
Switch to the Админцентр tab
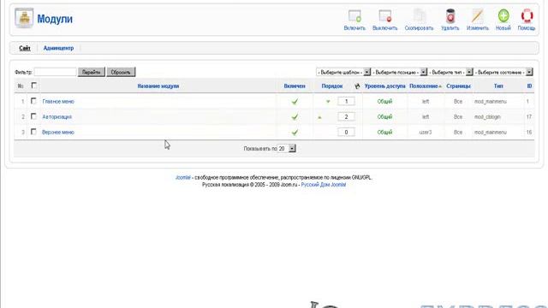pyautogui.click(x=58, y=48)
